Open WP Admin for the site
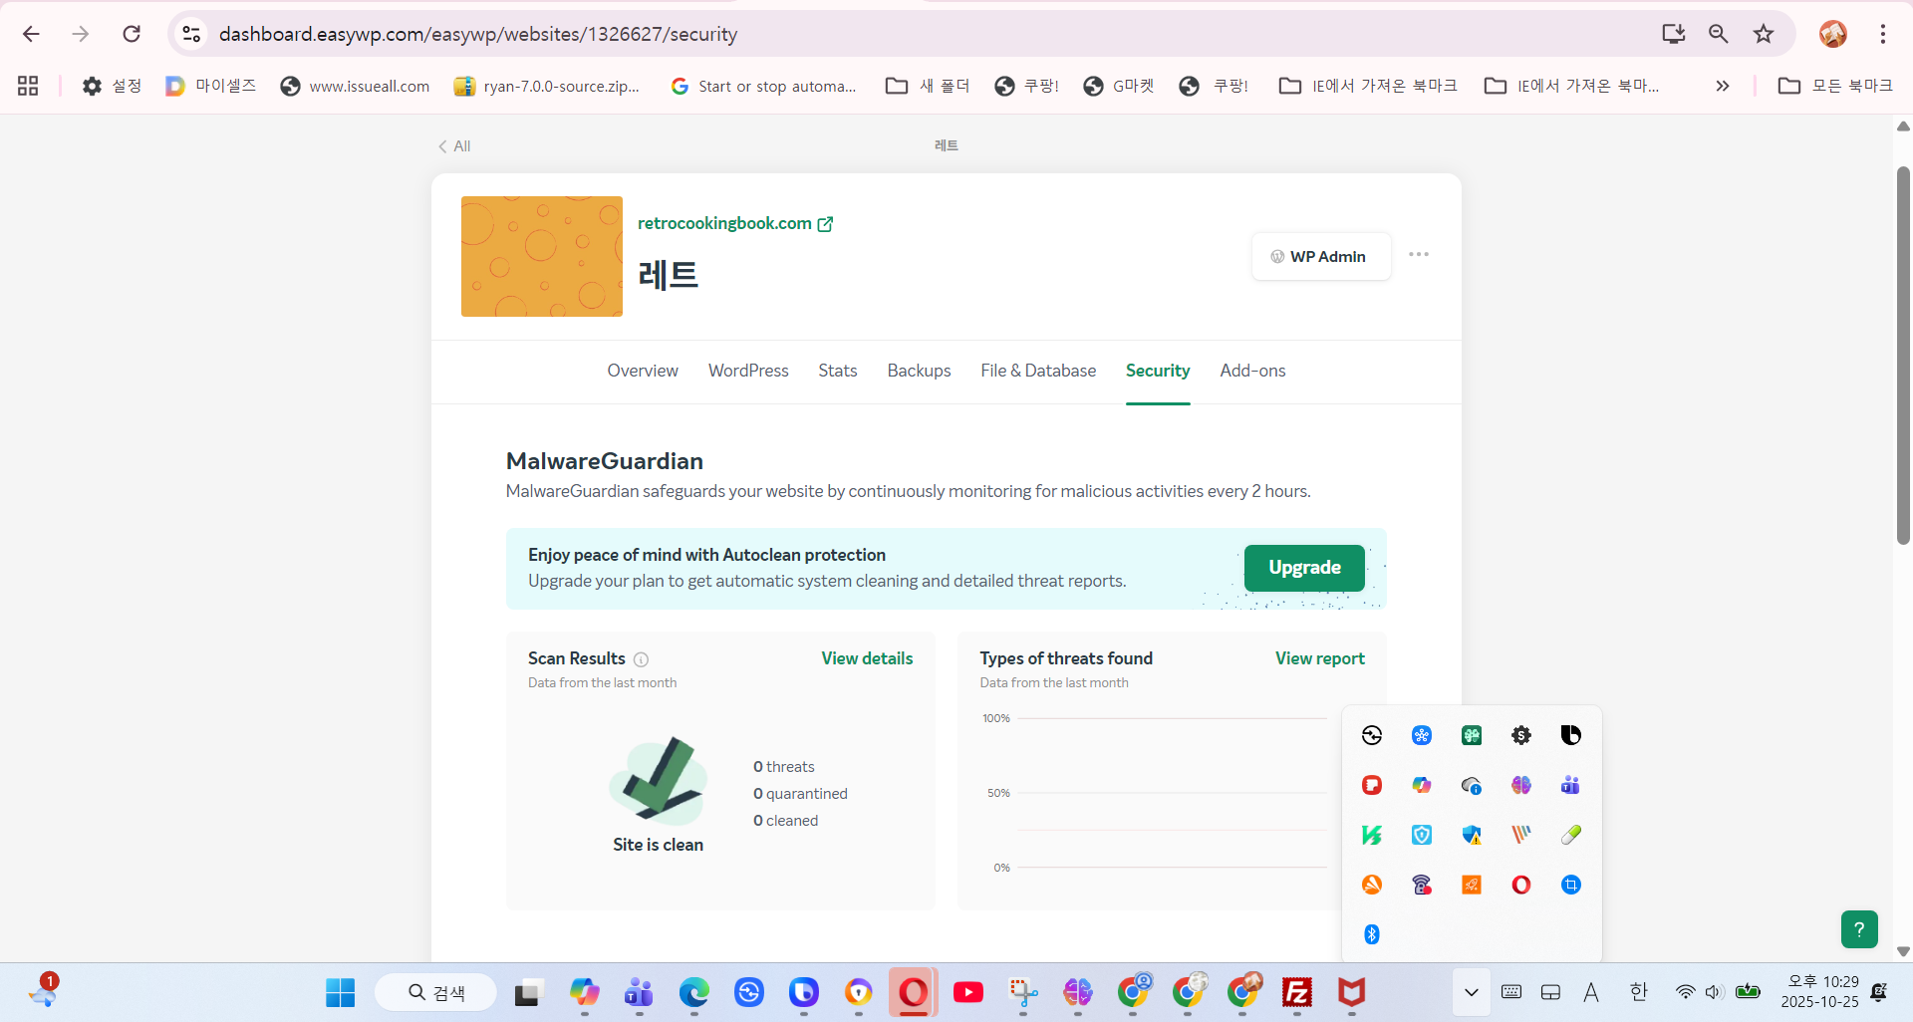Viewport: 1913px width, 1022px height. 1321,257
